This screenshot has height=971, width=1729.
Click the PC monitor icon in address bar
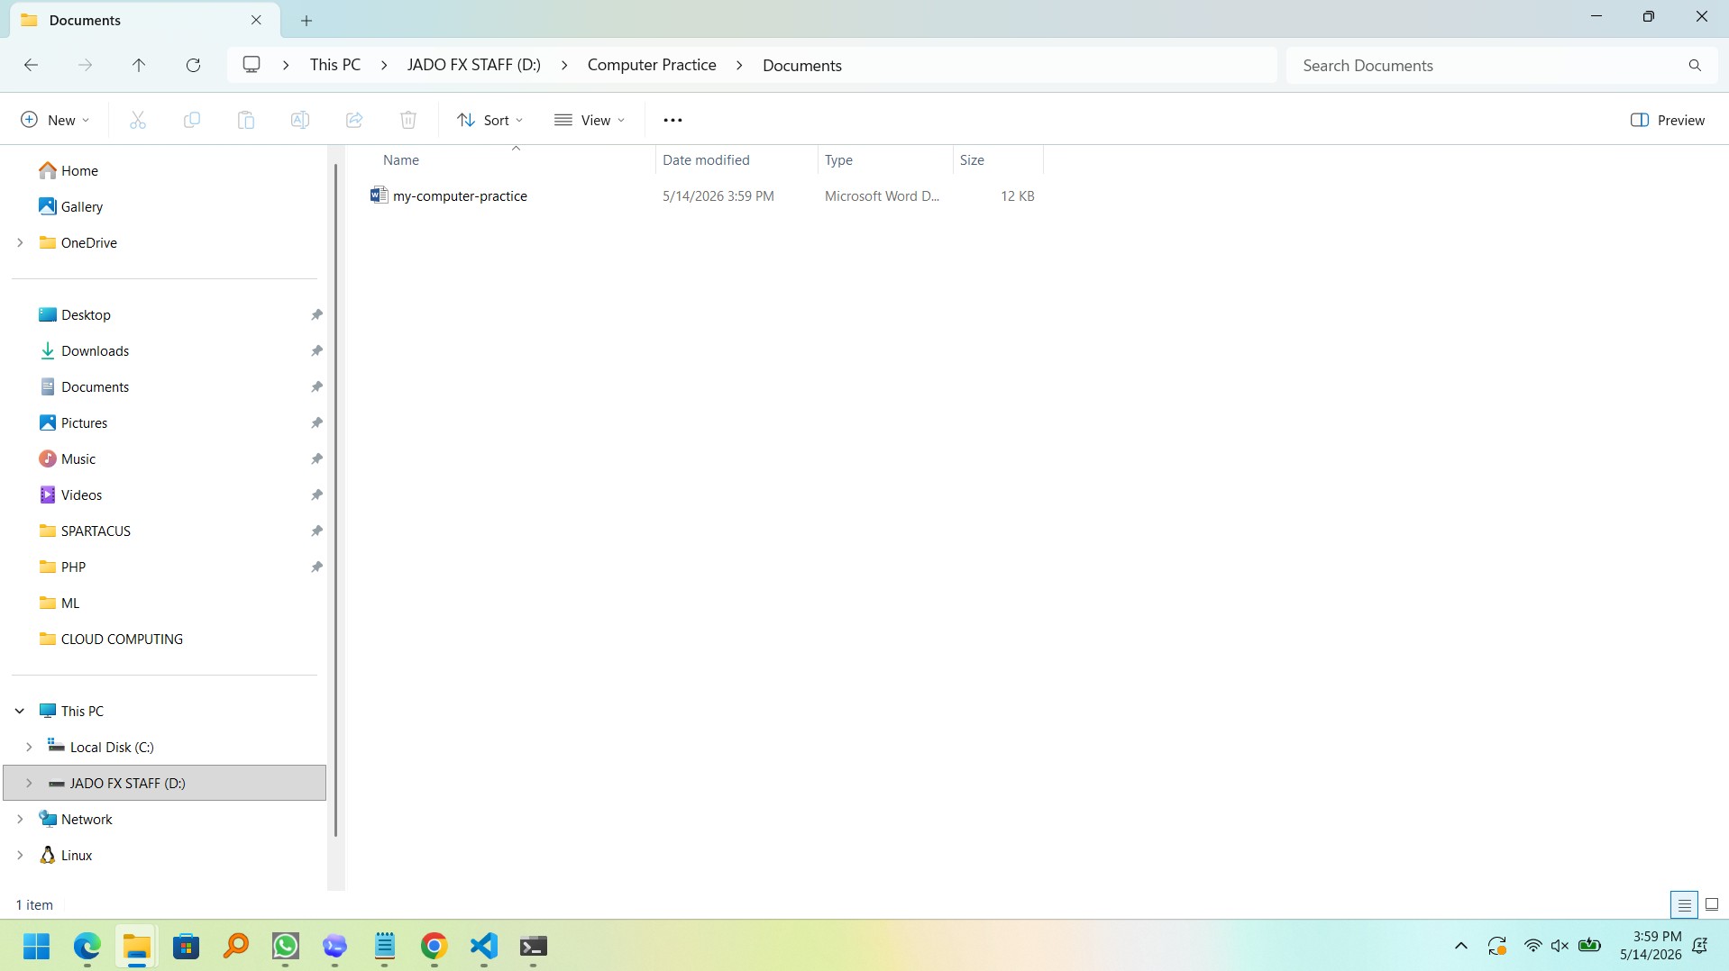[252, 65]
